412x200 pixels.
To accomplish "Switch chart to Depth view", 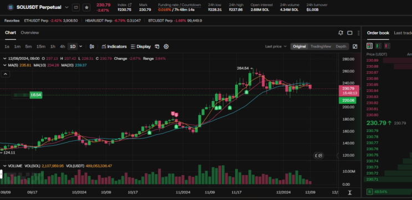I will 341,46.
